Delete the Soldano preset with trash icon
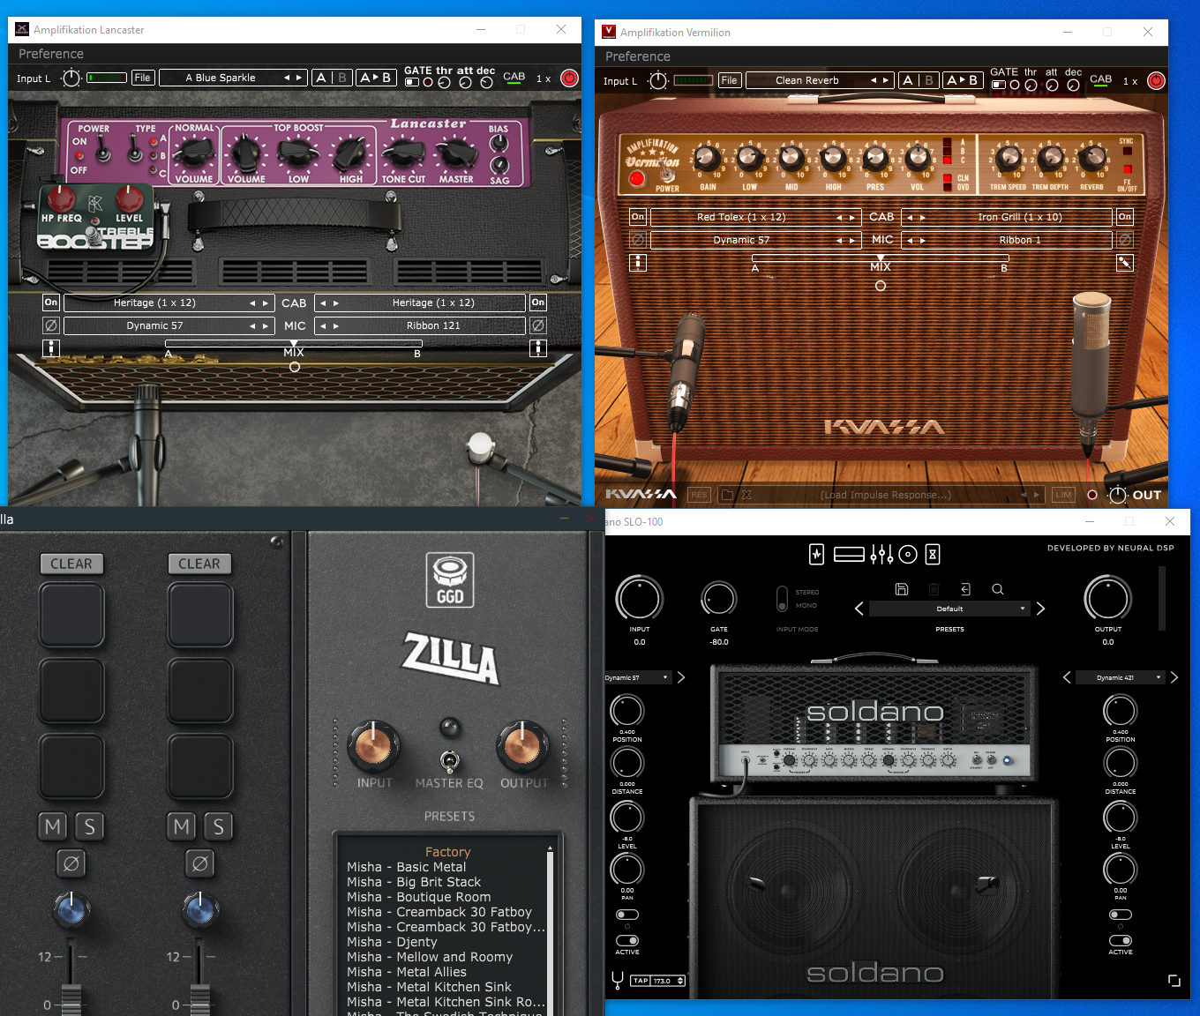 pos(934,588)
